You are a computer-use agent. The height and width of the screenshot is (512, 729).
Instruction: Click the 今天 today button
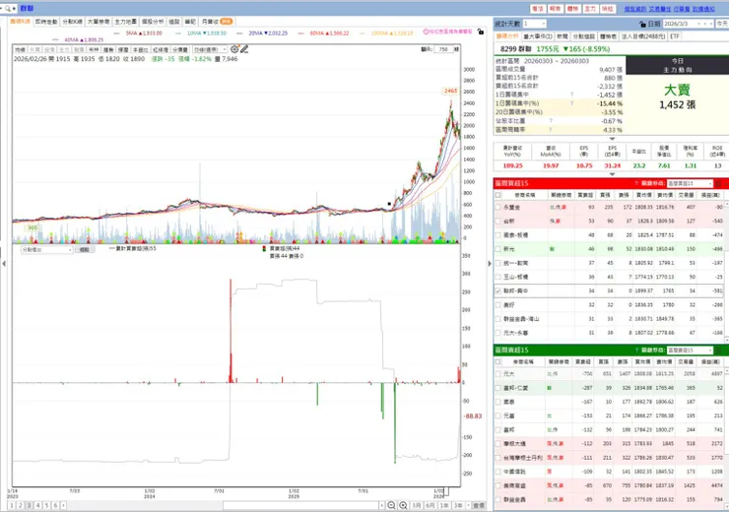[722, 24]
